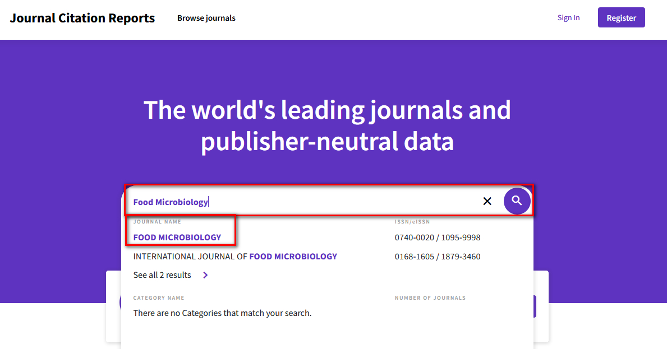667x349 pixels.
Task: Click the JOURNAL NAME column header
Action: point(157,222)
